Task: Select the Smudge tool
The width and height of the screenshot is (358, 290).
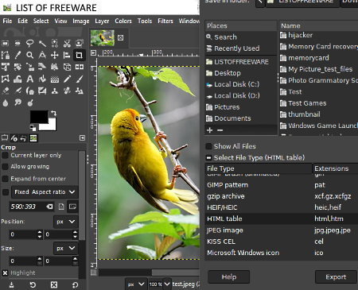Action: [18, 102]
